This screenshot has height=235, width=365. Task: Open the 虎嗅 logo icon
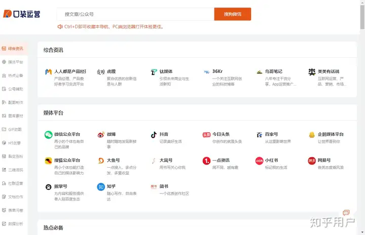coord(101,72)
